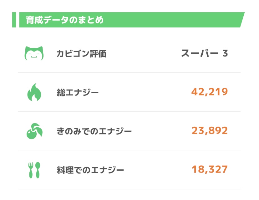Screen dimensions: 259x200
Task: Select the 23,892 berry energy value
Action: [210, 131]
